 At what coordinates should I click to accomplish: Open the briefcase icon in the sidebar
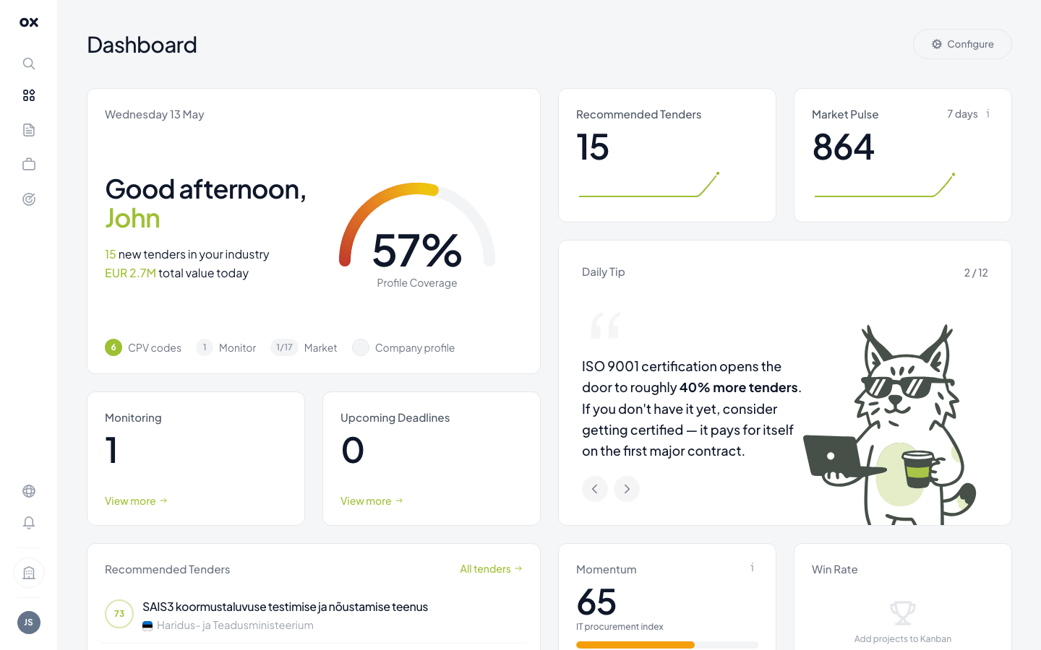tap(29, 165)
